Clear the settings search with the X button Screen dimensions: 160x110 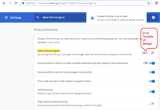click(x=153, y=18)
